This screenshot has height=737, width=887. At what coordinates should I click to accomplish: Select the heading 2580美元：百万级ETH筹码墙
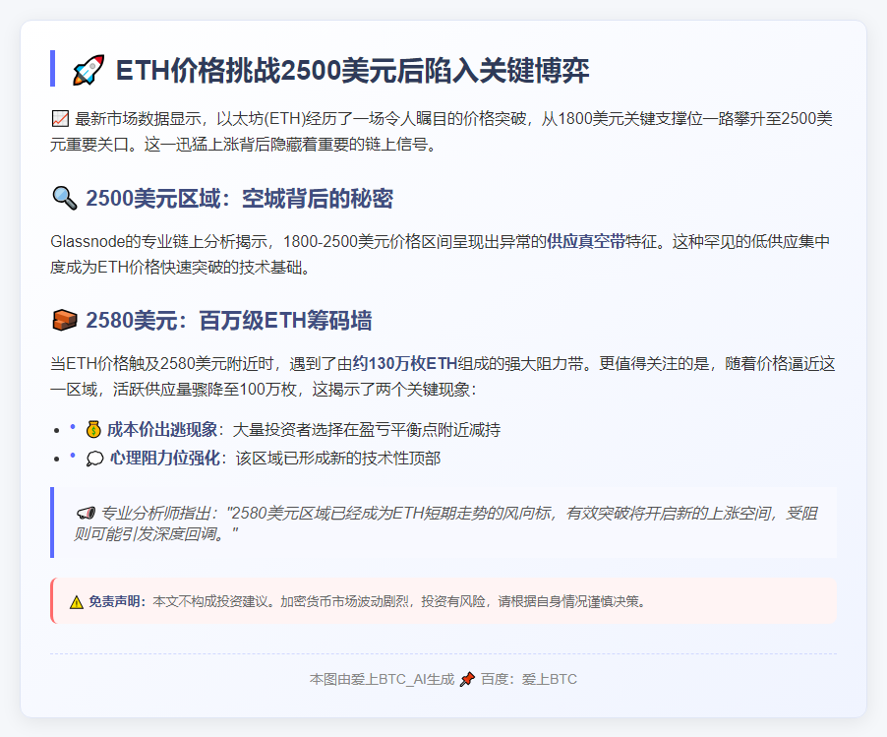tap(228, 321)
